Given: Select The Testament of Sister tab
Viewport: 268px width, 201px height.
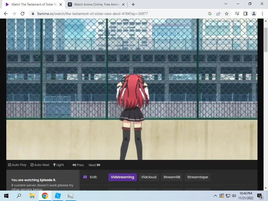Looking at the screenshot, I should pos(34,4).
